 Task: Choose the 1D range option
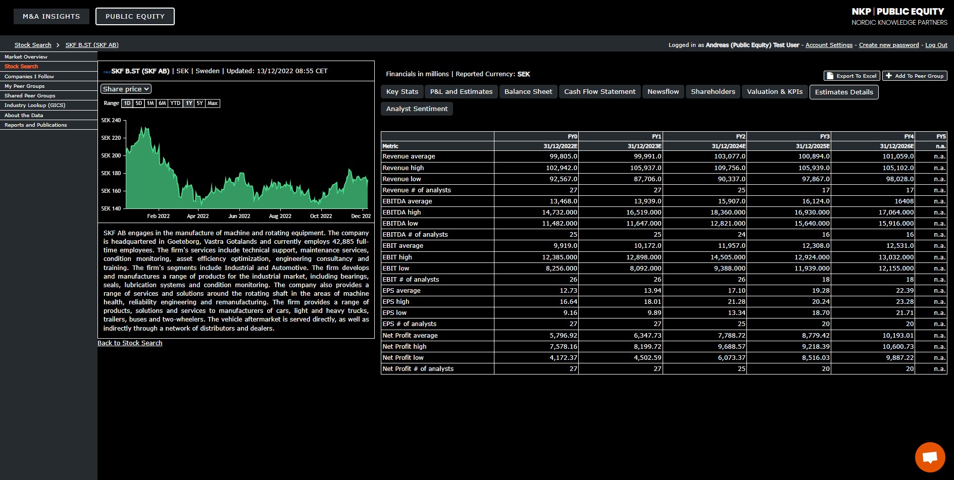pos(127,103)
